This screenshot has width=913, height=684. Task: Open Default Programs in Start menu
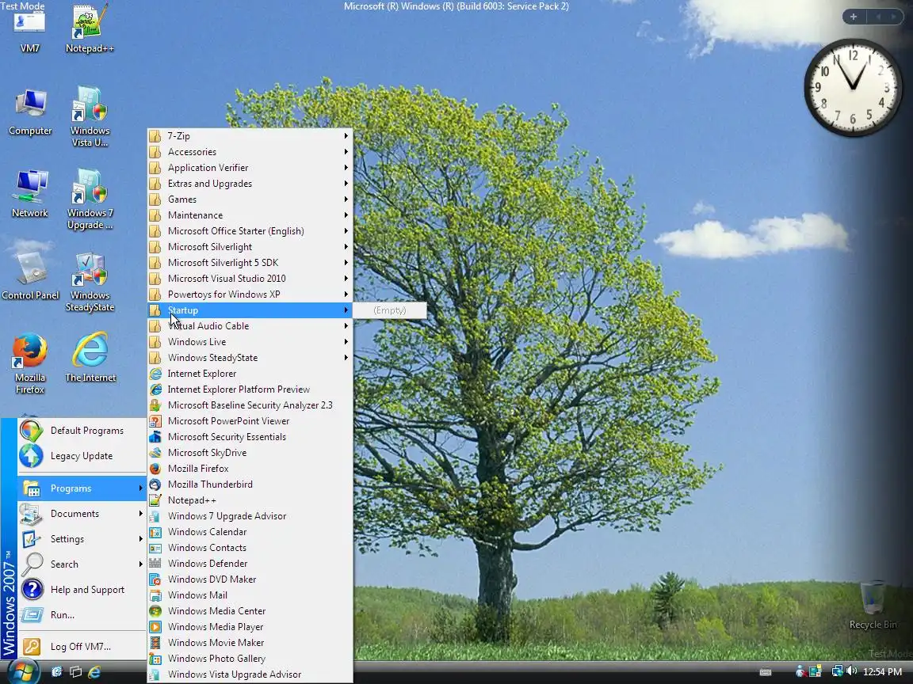pyautogui.click(x=82, y=431)
